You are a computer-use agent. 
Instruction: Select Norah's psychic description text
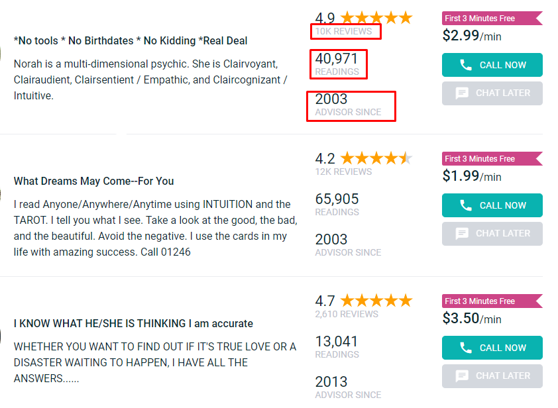(x=150, y=79)
